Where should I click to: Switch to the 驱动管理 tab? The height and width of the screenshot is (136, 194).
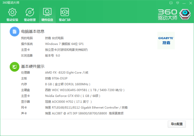tap(29, 15)
